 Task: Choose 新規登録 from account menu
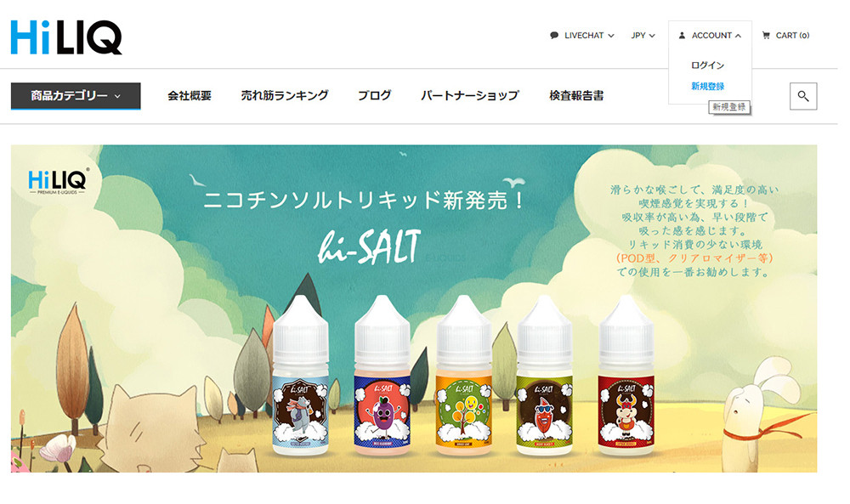point(707,86)
